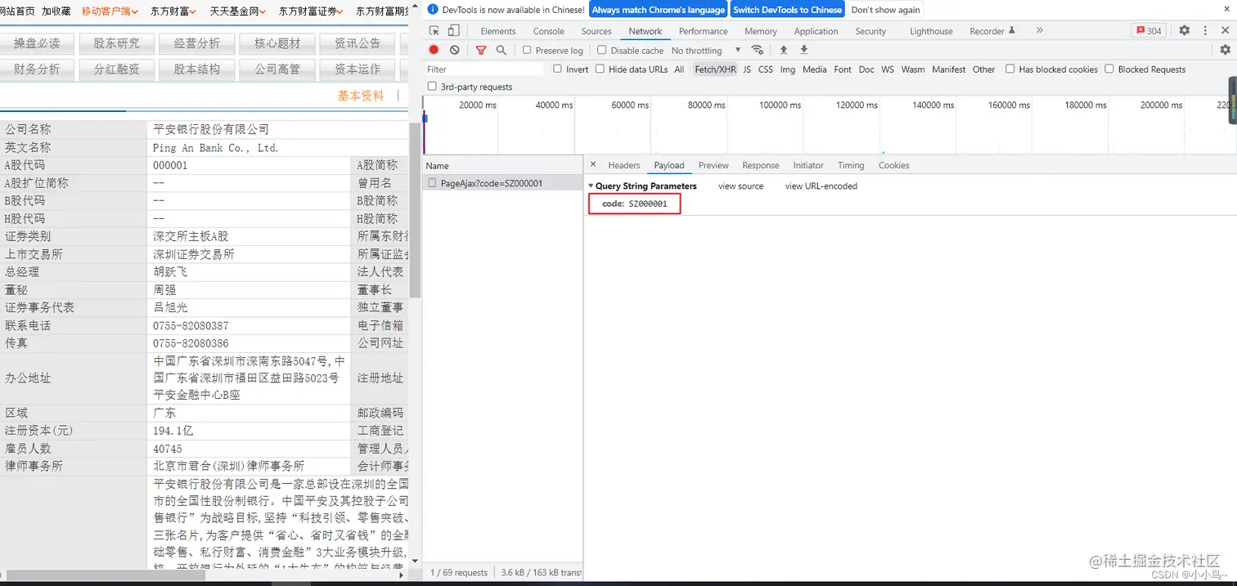Switch to the Response tab
The image size is (1237, 586).
(x=761, y=165)
